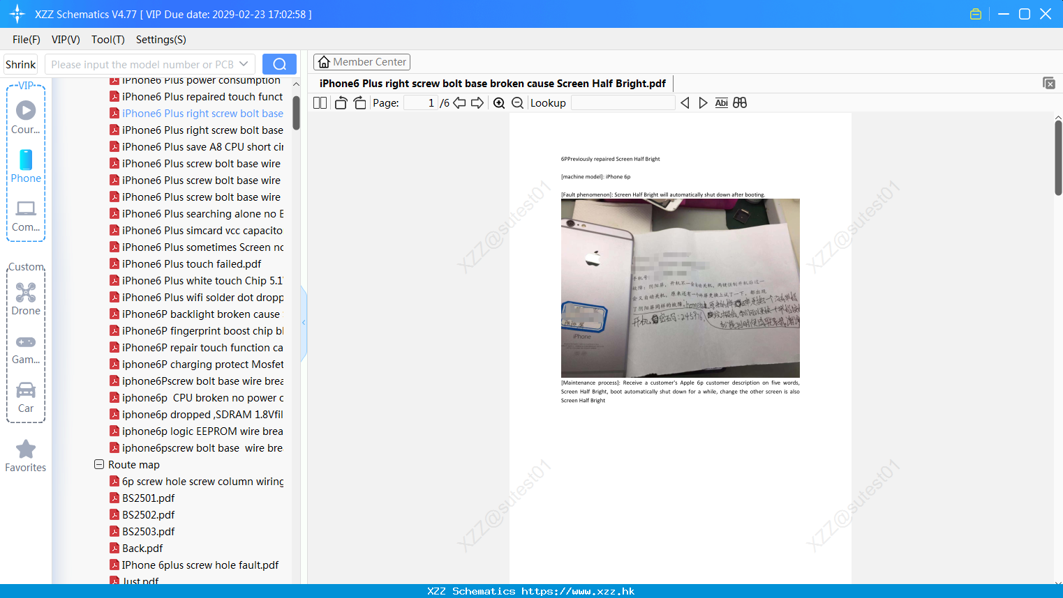Zoom out of the PDF

tap(518, 103)
